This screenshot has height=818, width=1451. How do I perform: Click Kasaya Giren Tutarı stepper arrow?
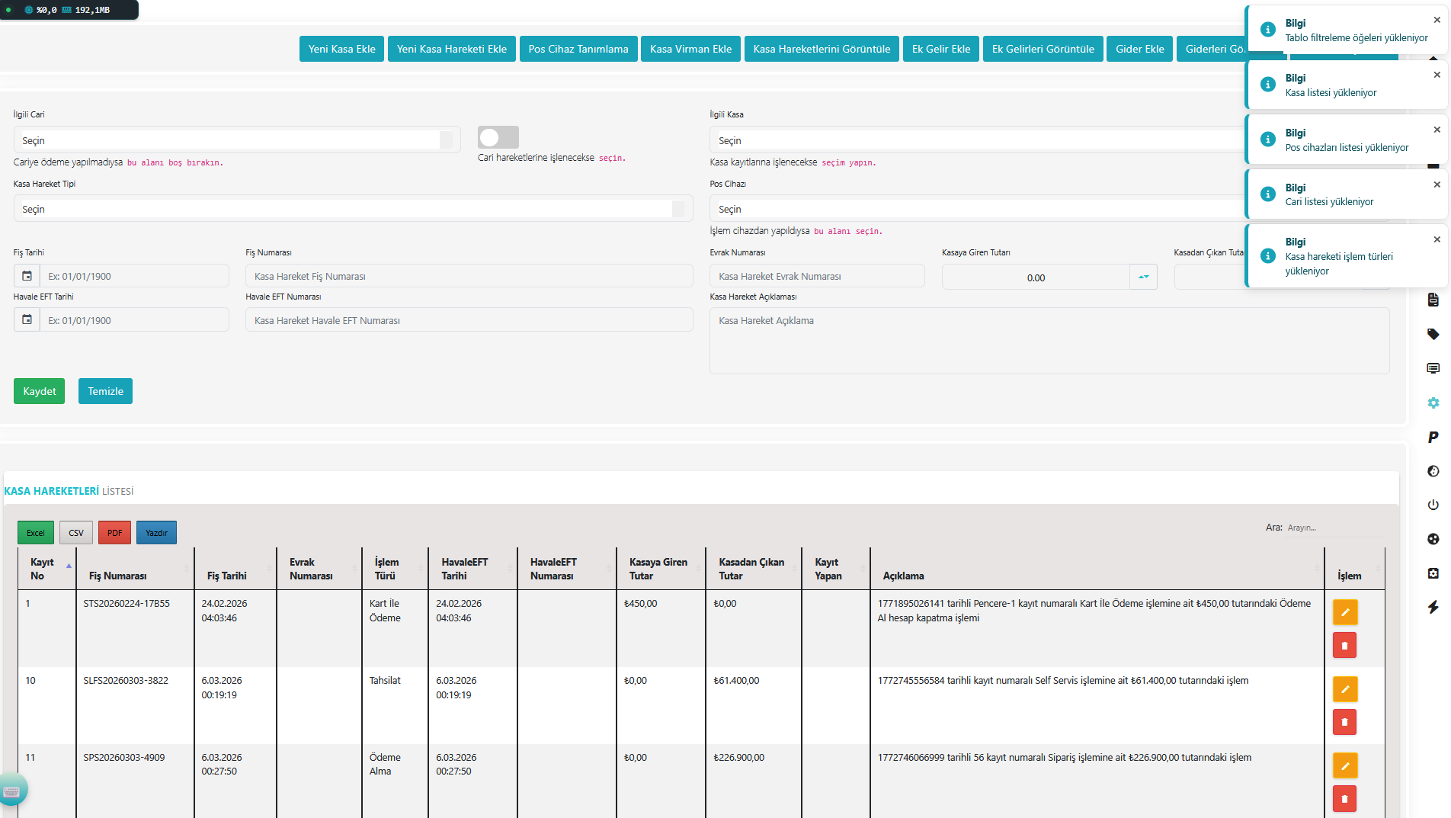point(1143,277)
